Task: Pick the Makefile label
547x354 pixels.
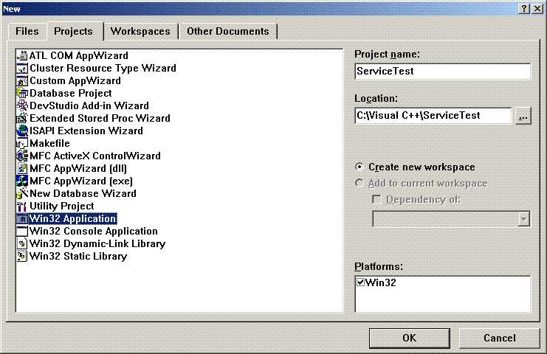Action: tap(50, 144)
